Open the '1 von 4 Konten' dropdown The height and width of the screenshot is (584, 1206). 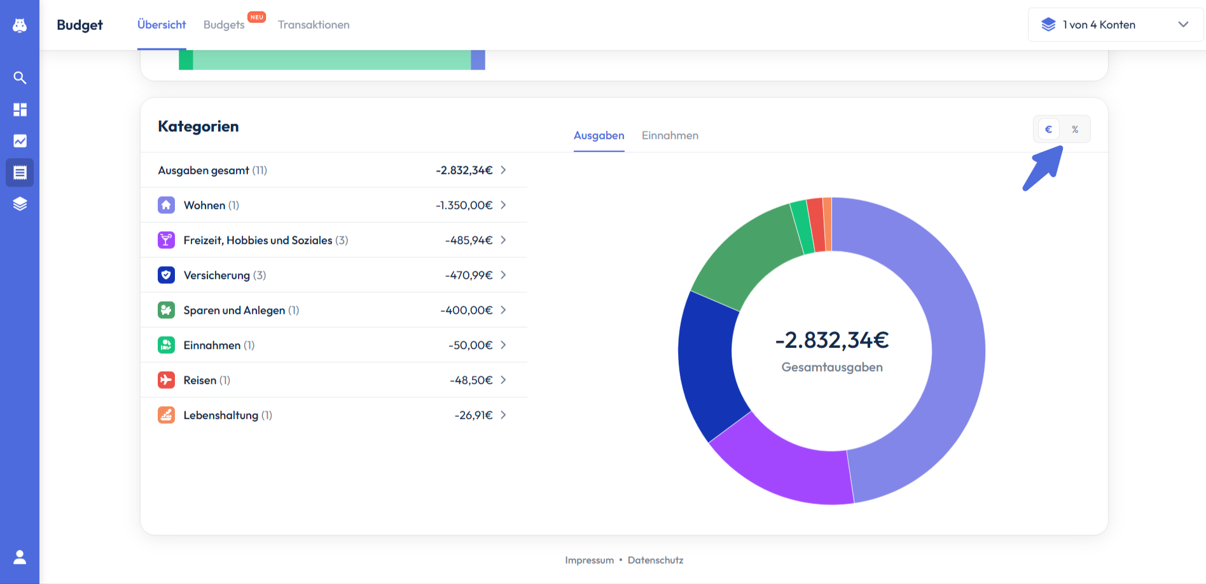coord(1115,25)
